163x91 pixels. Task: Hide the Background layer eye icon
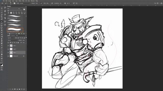tap(8, 56)
